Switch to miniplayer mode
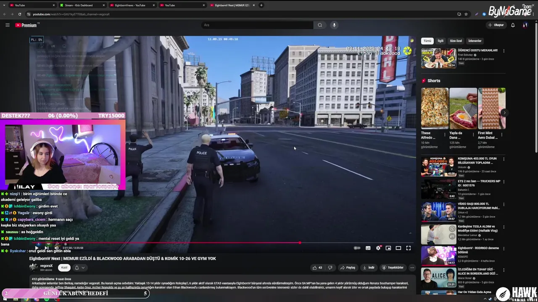Image resolution: width=538 pixels, height=302 pixels. 388,248
